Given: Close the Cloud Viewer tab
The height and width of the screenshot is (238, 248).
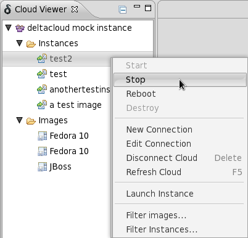Looking at the screenshot, I should 75,9.
